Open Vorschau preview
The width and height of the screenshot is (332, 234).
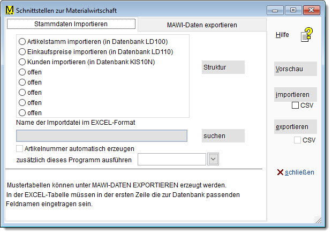pyautogui.click(x=295, y=69)
